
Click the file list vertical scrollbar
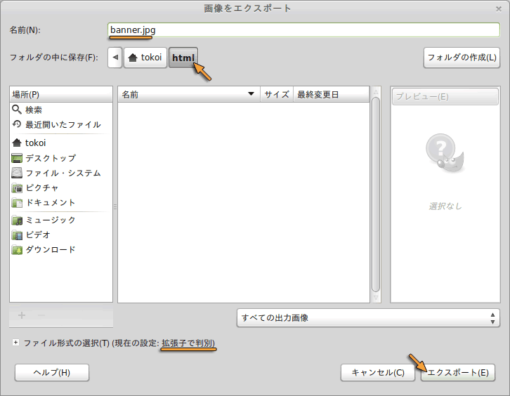[x=375, y=194]
